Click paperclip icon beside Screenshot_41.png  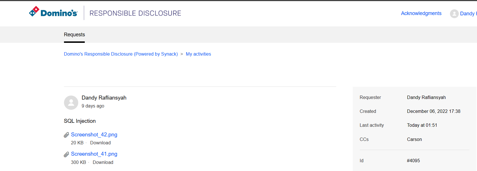pyautogui.click(x=67, y=154)
